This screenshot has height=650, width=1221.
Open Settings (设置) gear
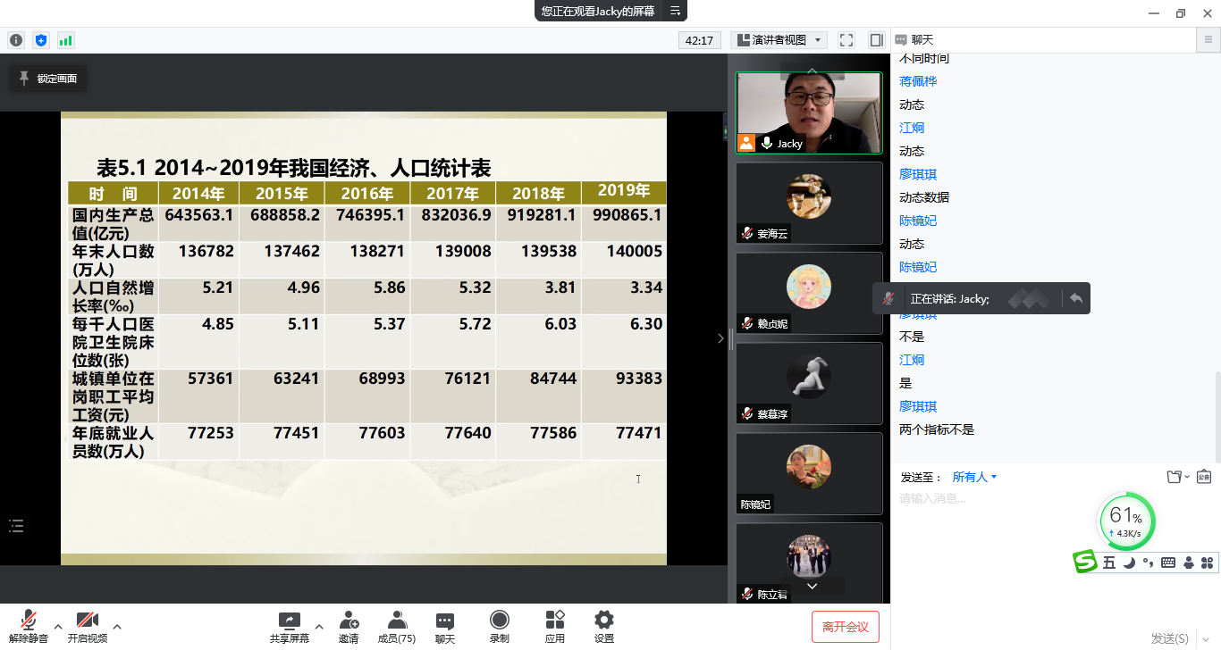click(604, 626)
